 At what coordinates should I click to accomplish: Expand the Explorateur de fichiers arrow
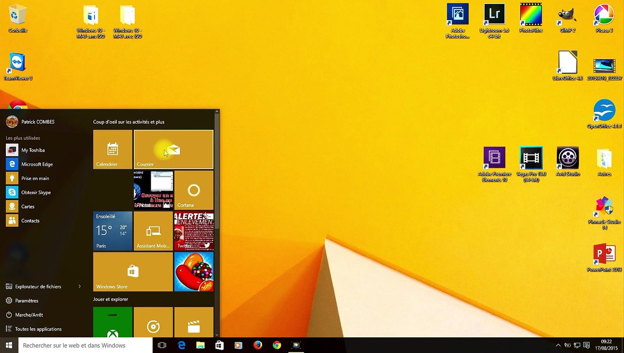point(79,286)
